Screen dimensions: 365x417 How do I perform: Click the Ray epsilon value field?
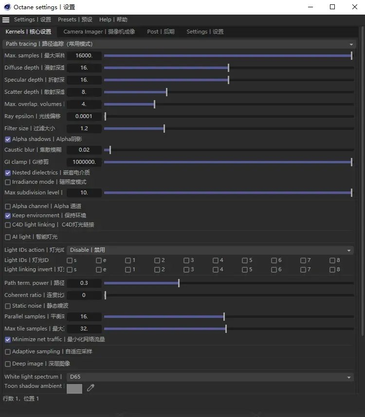click(x=84, y=116)
